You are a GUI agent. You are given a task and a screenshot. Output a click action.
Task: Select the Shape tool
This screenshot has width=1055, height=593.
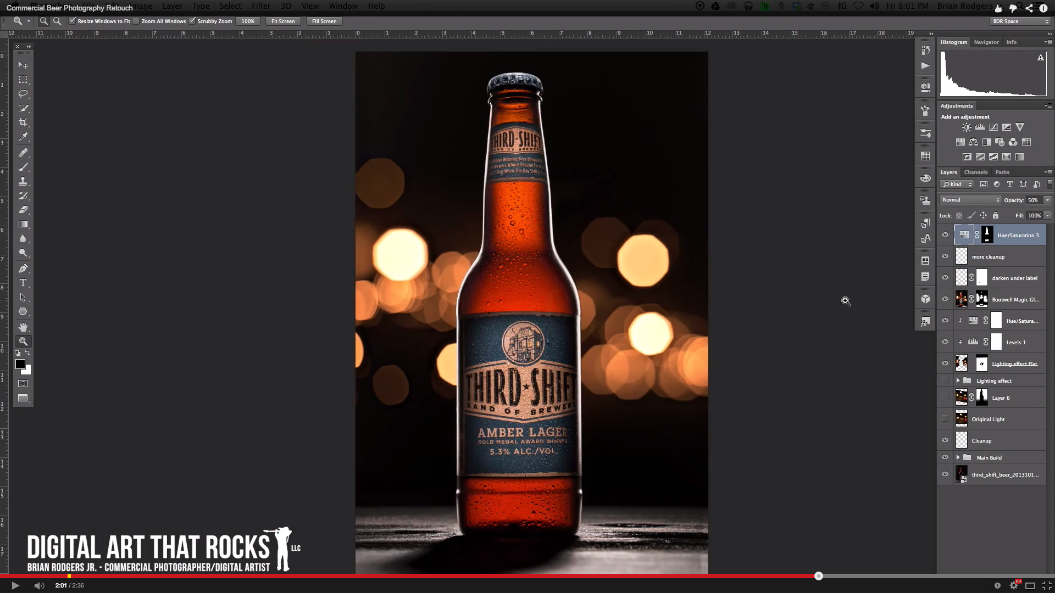click(23, 311)
